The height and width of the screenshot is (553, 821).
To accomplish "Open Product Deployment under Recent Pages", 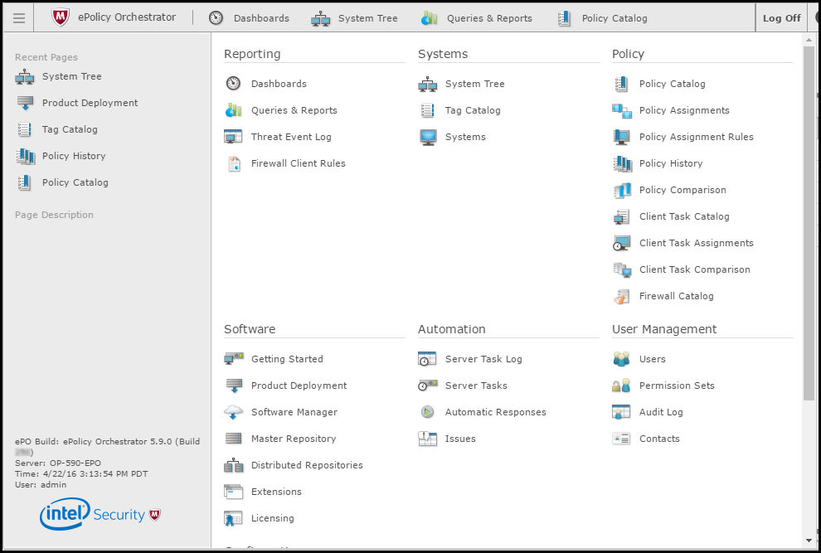I will click(76, 103).
